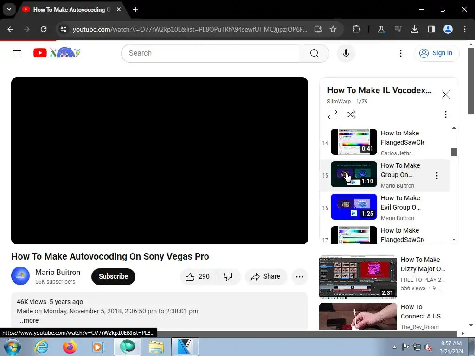
Task: Open Chrome Downloads icon
Action: tap(414, 29)
